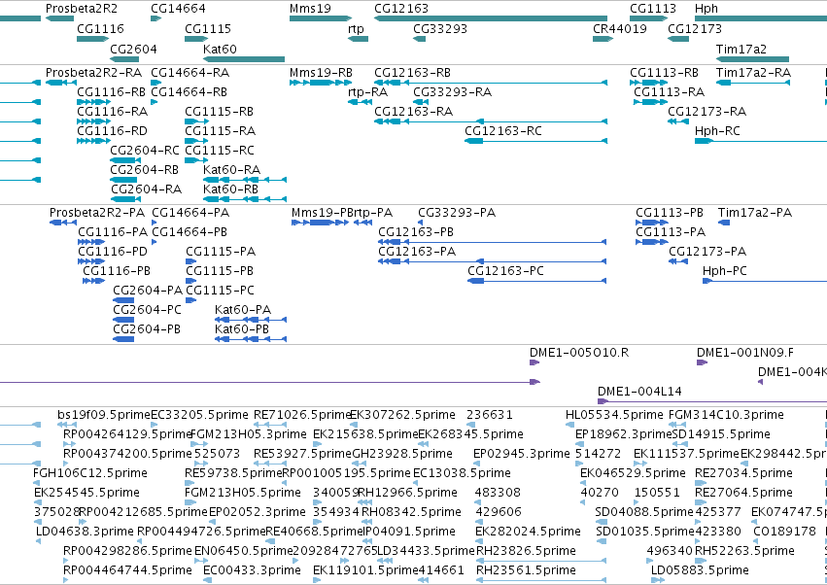
Task: Select the CR44019 gene label
Action: (x=620, y=28)
